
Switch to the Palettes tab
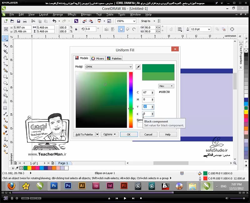[x=114, y=58]
